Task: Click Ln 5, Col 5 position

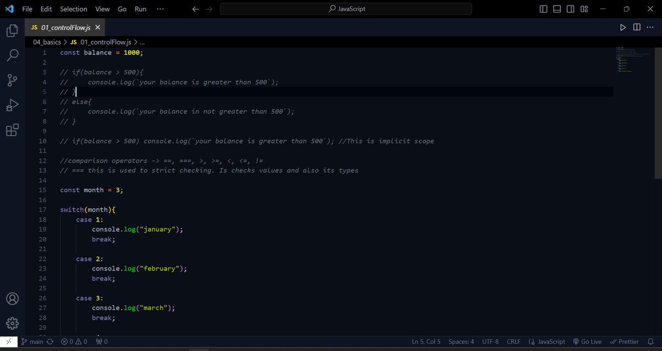Action: [426, 342]
